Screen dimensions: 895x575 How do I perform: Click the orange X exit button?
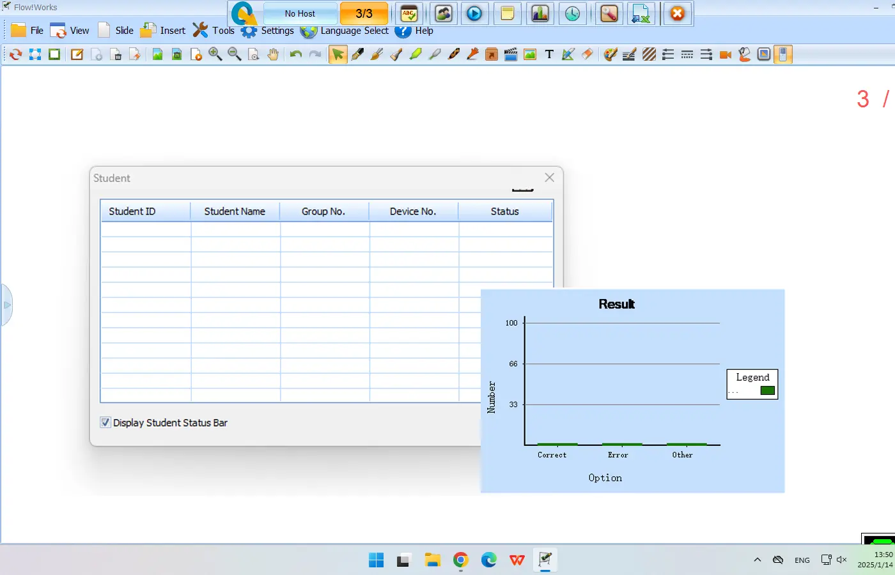point(678,13)
